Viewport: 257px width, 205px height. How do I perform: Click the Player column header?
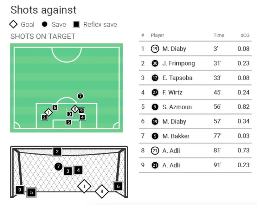pos(157,35)
